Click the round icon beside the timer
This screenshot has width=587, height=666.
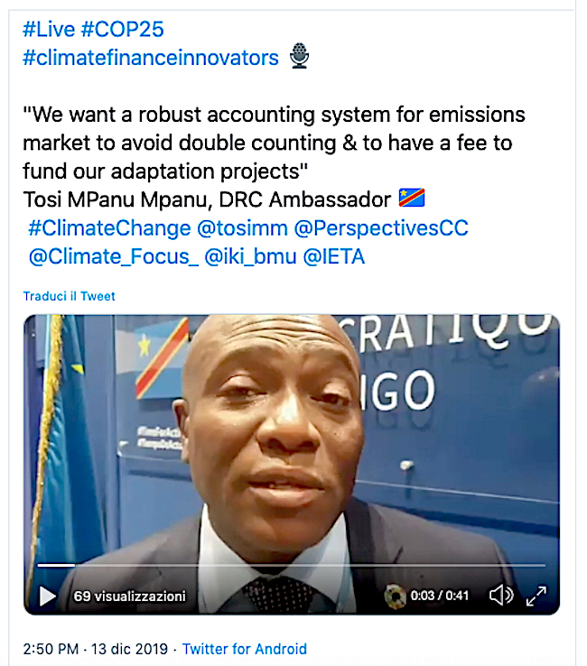(393, 596)
